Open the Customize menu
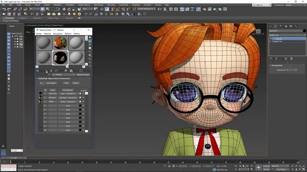The height and width of the screenshot is (172, 307). tap(124, 5)
